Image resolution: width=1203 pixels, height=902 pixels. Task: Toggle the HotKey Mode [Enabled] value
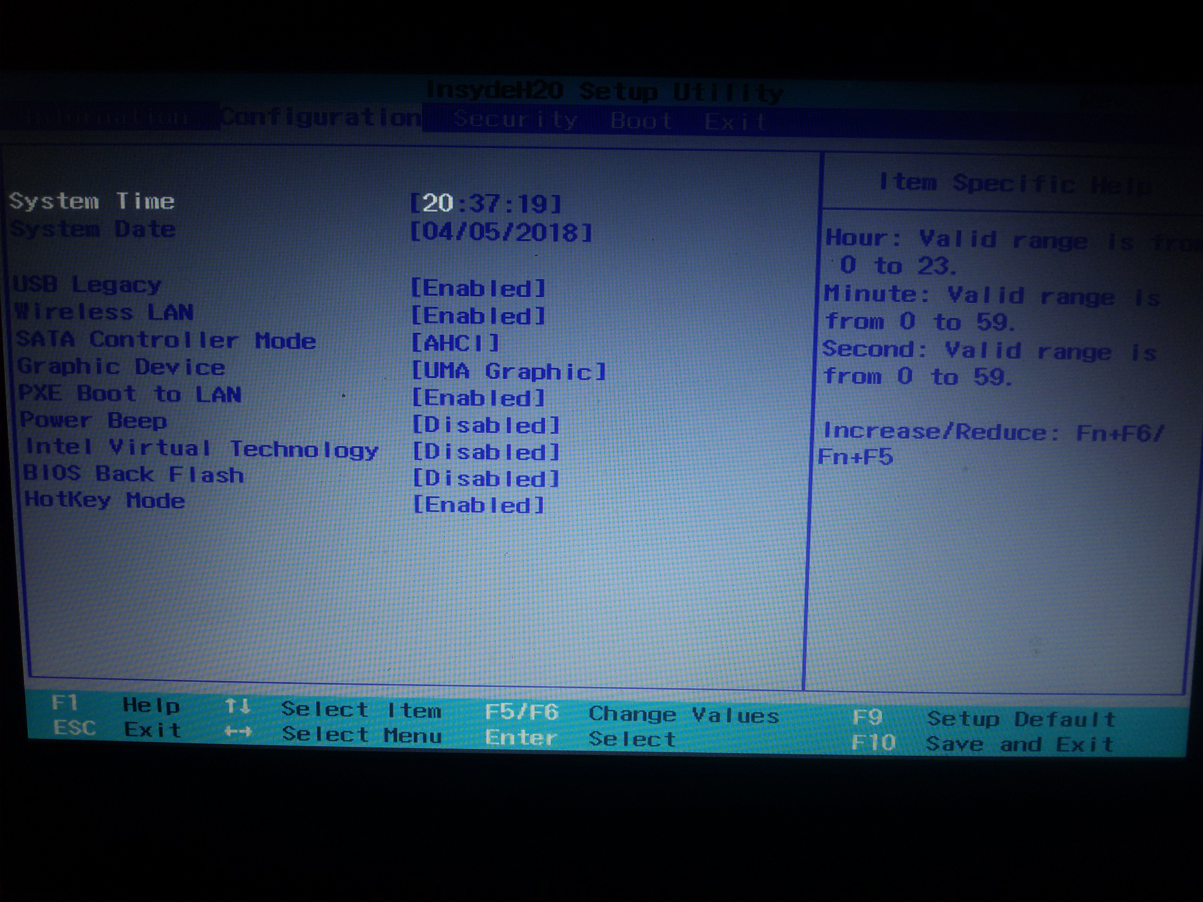coord(479,505)
